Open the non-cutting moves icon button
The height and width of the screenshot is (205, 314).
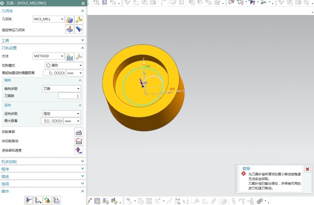pyautogui.click(x=78, y=142)
